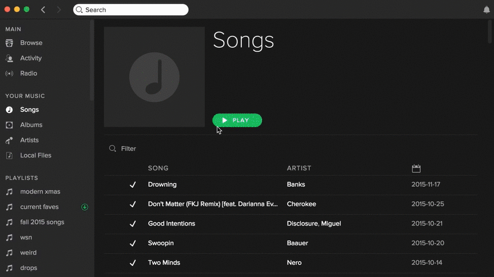Image resolution: width=494 pixels, height=277 pixels.
Task: Click the download icon beside current faves
Action: (x=85, y=207)
